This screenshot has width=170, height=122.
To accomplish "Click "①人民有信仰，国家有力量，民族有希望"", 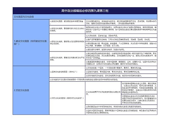I will click(121, 36).
